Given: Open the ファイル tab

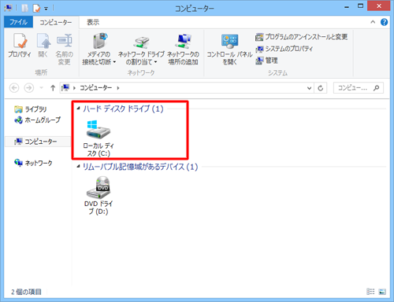Looking at the screenshot, I should (18, 22).
